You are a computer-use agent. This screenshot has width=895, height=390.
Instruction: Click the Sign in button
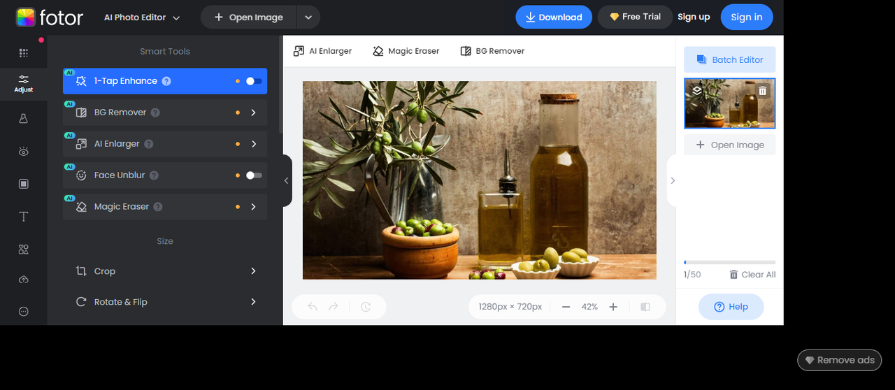tap(747, 17)
